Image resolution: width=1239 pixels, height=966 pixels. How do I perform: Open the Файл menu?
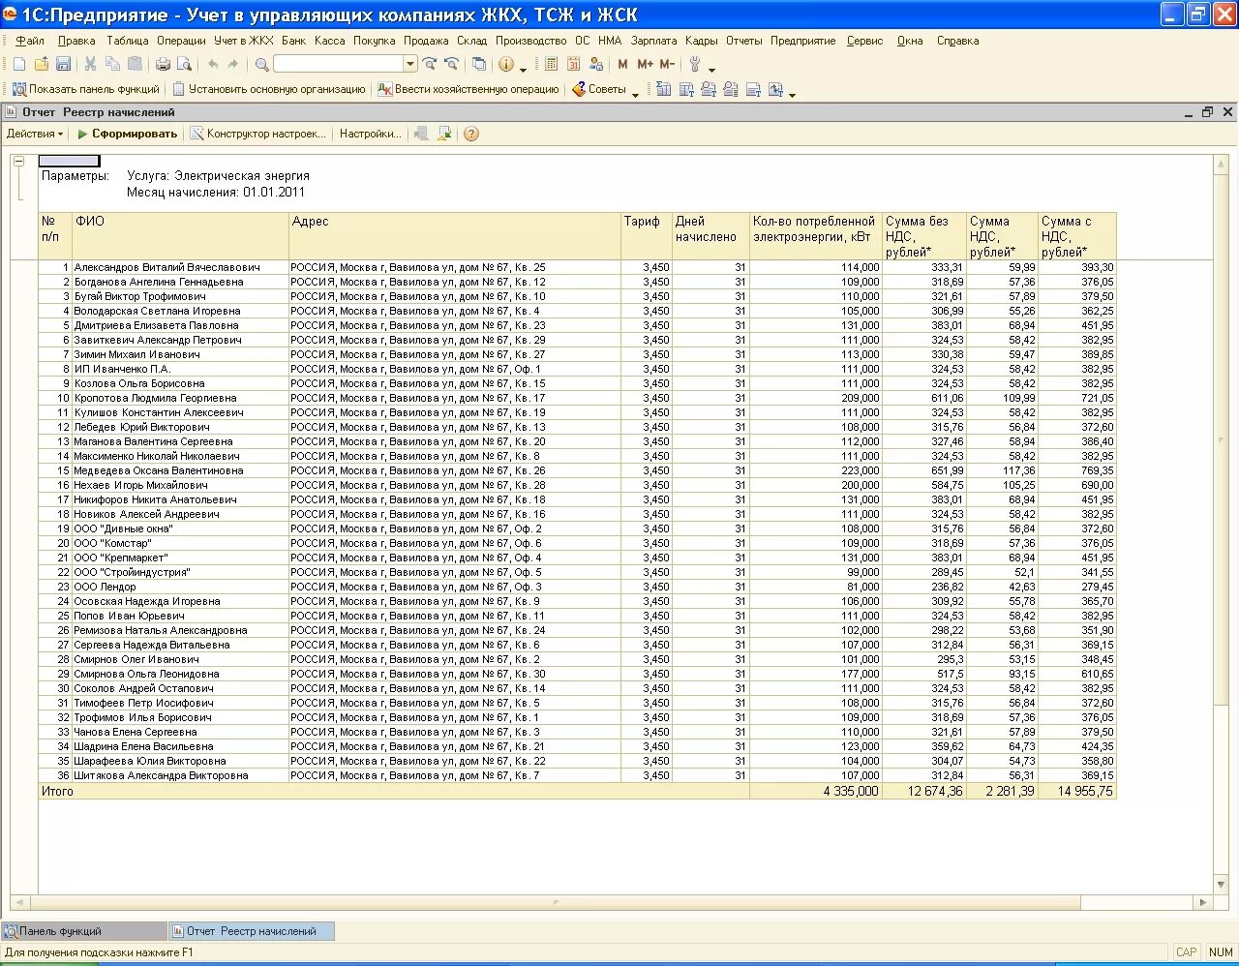pos(30,41)
